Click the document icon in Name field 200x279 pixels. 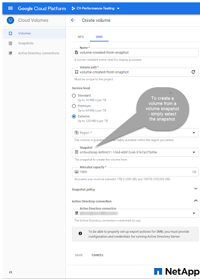(x=76, y=52)
